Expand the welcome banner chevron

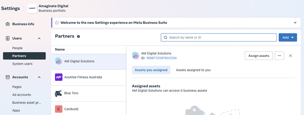(295, 23)
